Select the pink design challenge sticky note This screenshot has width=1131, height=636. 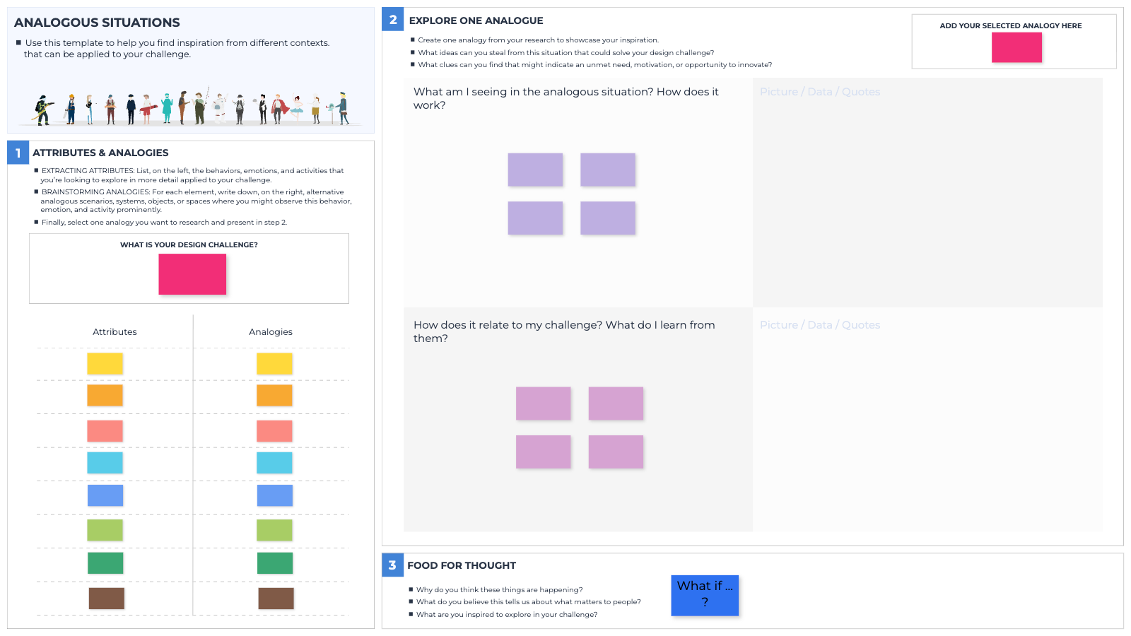coord(192,274)
